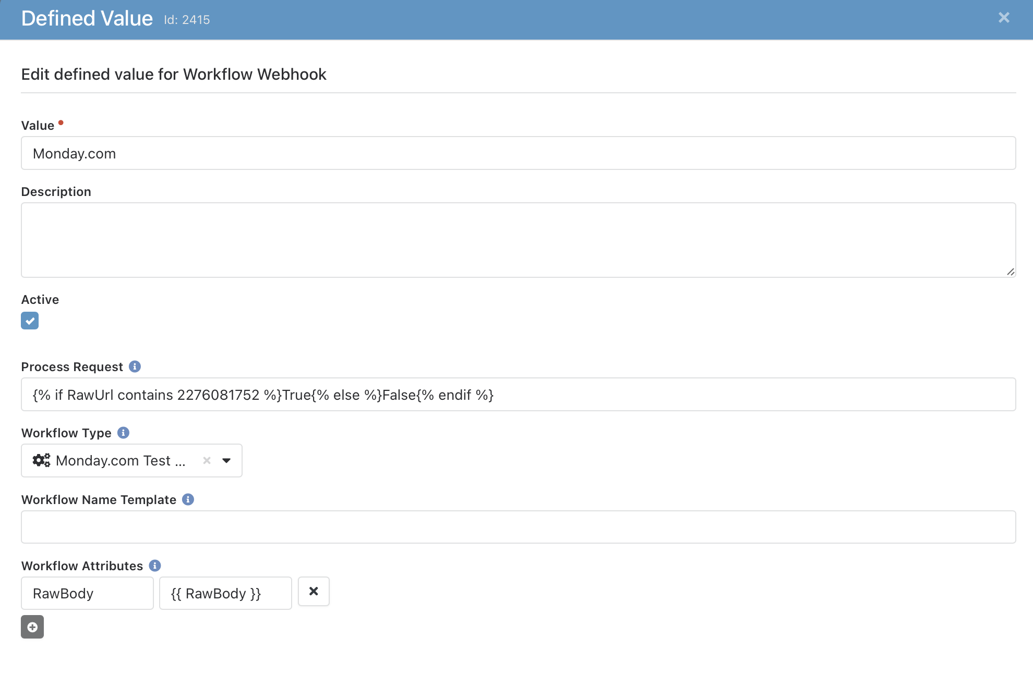Click the 'Edit defined value for Workflow Webhook' heading

(174, 75)
